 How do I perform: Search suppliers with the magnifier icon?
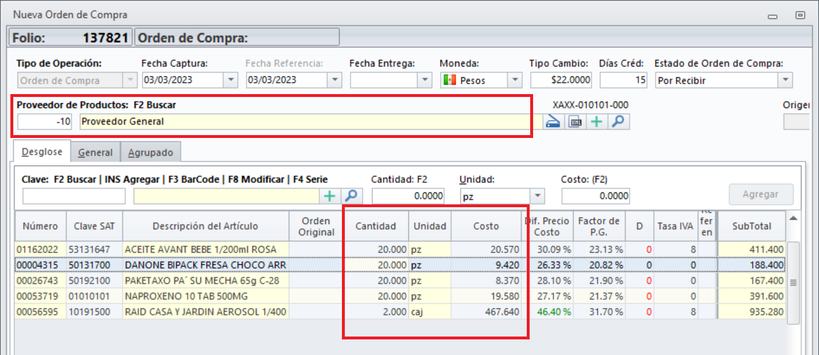[617, 122]
